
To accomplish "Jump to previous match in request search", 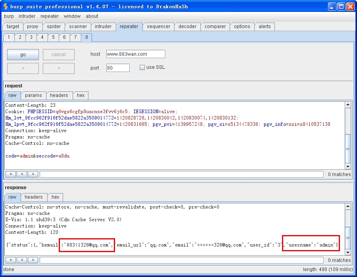I will (x=22, y=174).
